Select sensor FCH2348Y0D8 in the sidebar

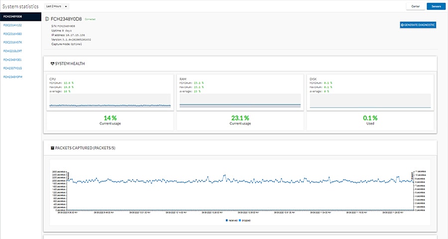point(20,16)
